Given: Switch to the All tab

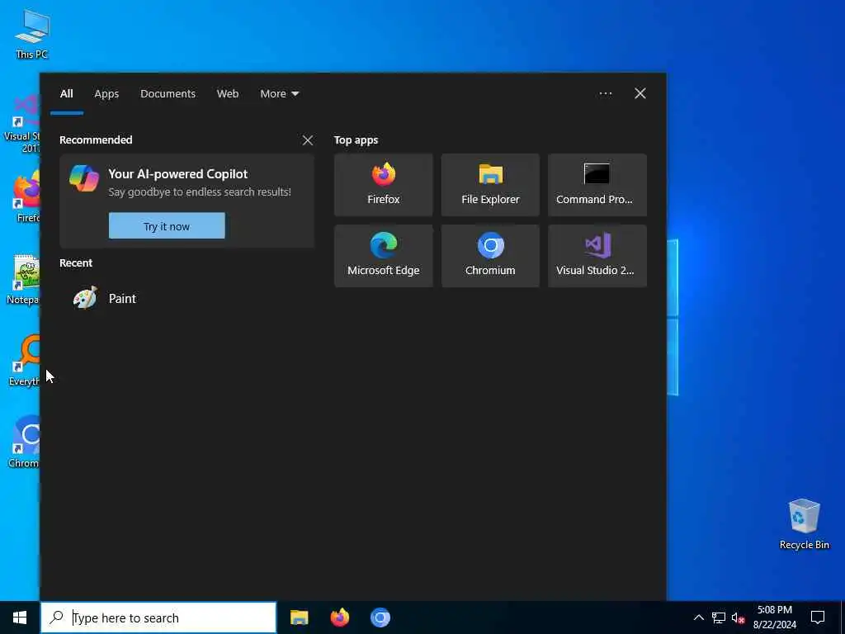Looking at the screenshot, I should tap(67, 94).
